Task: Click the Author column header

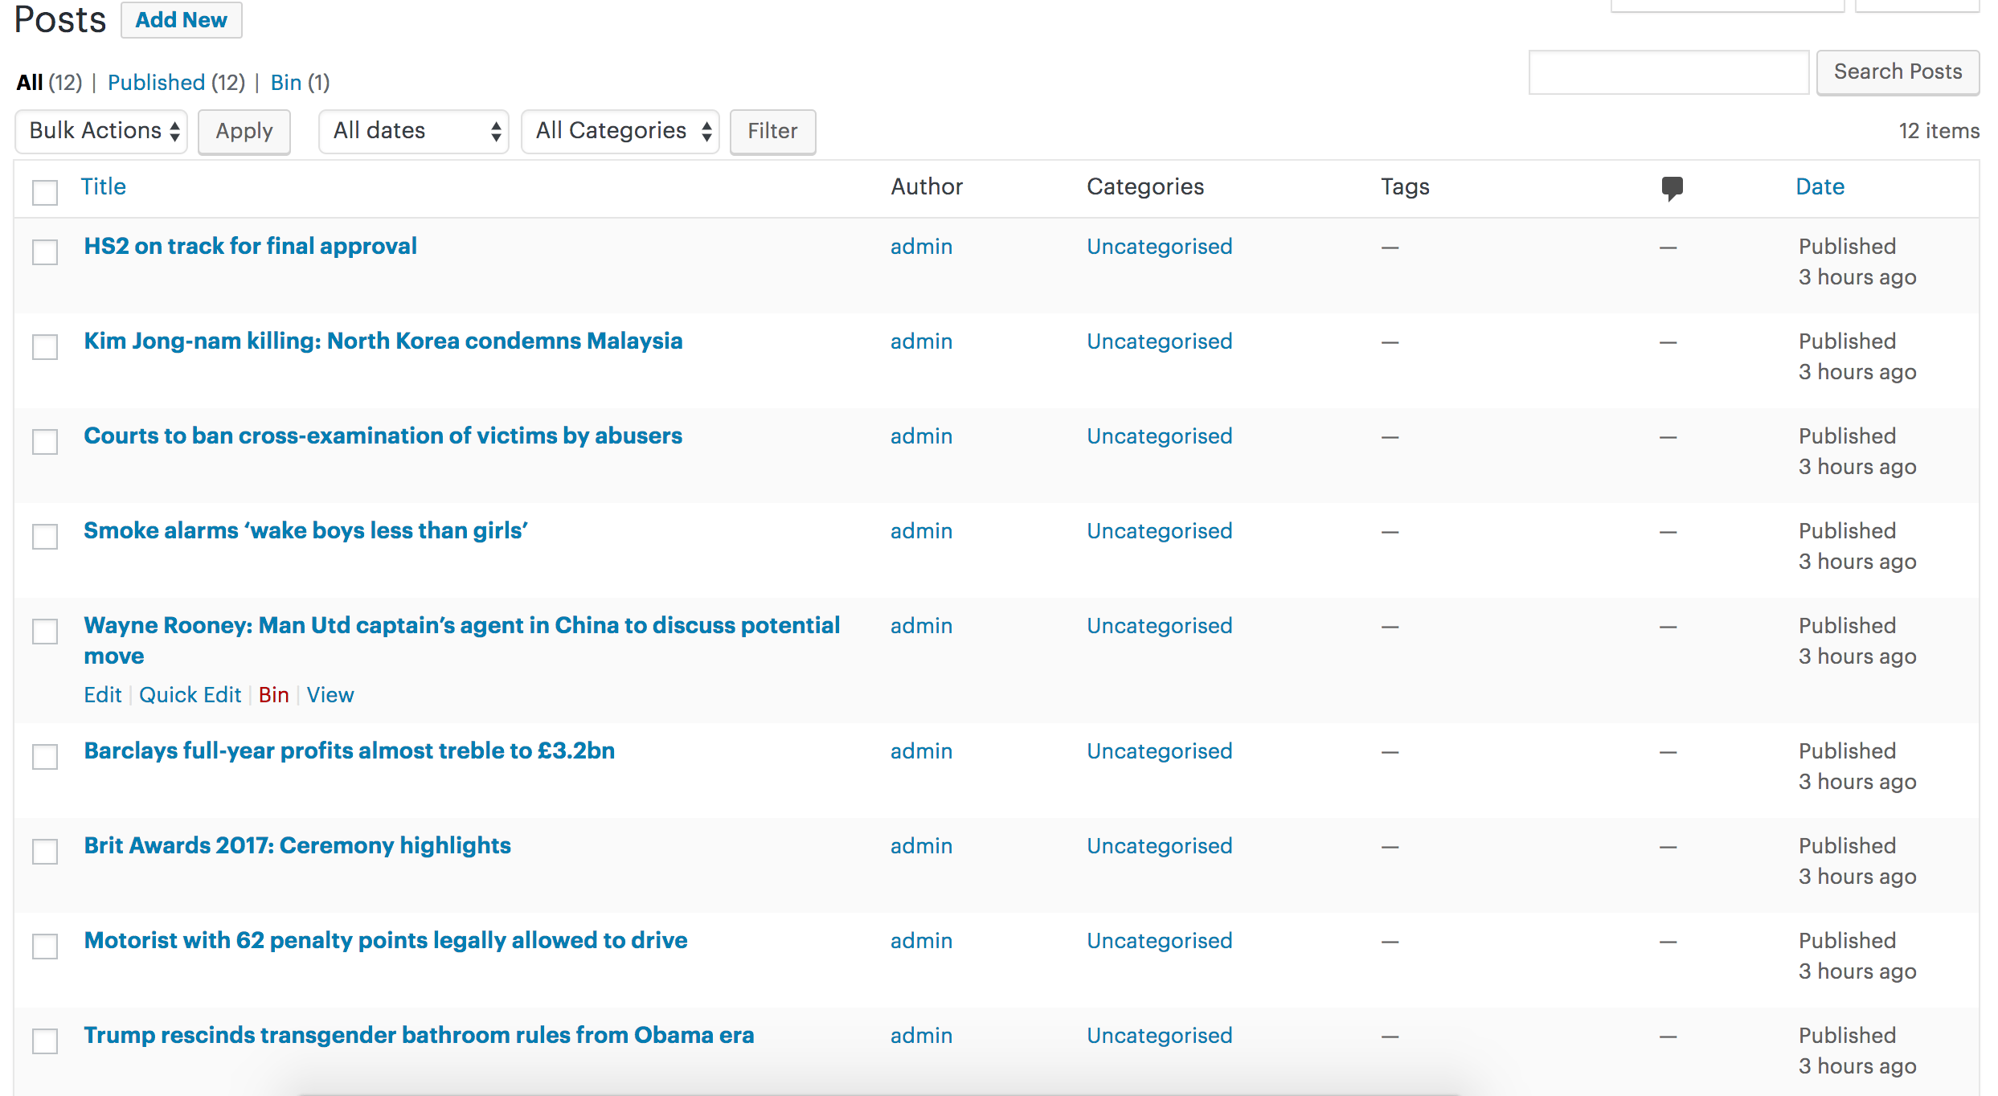Action: (x=927, y=186)
